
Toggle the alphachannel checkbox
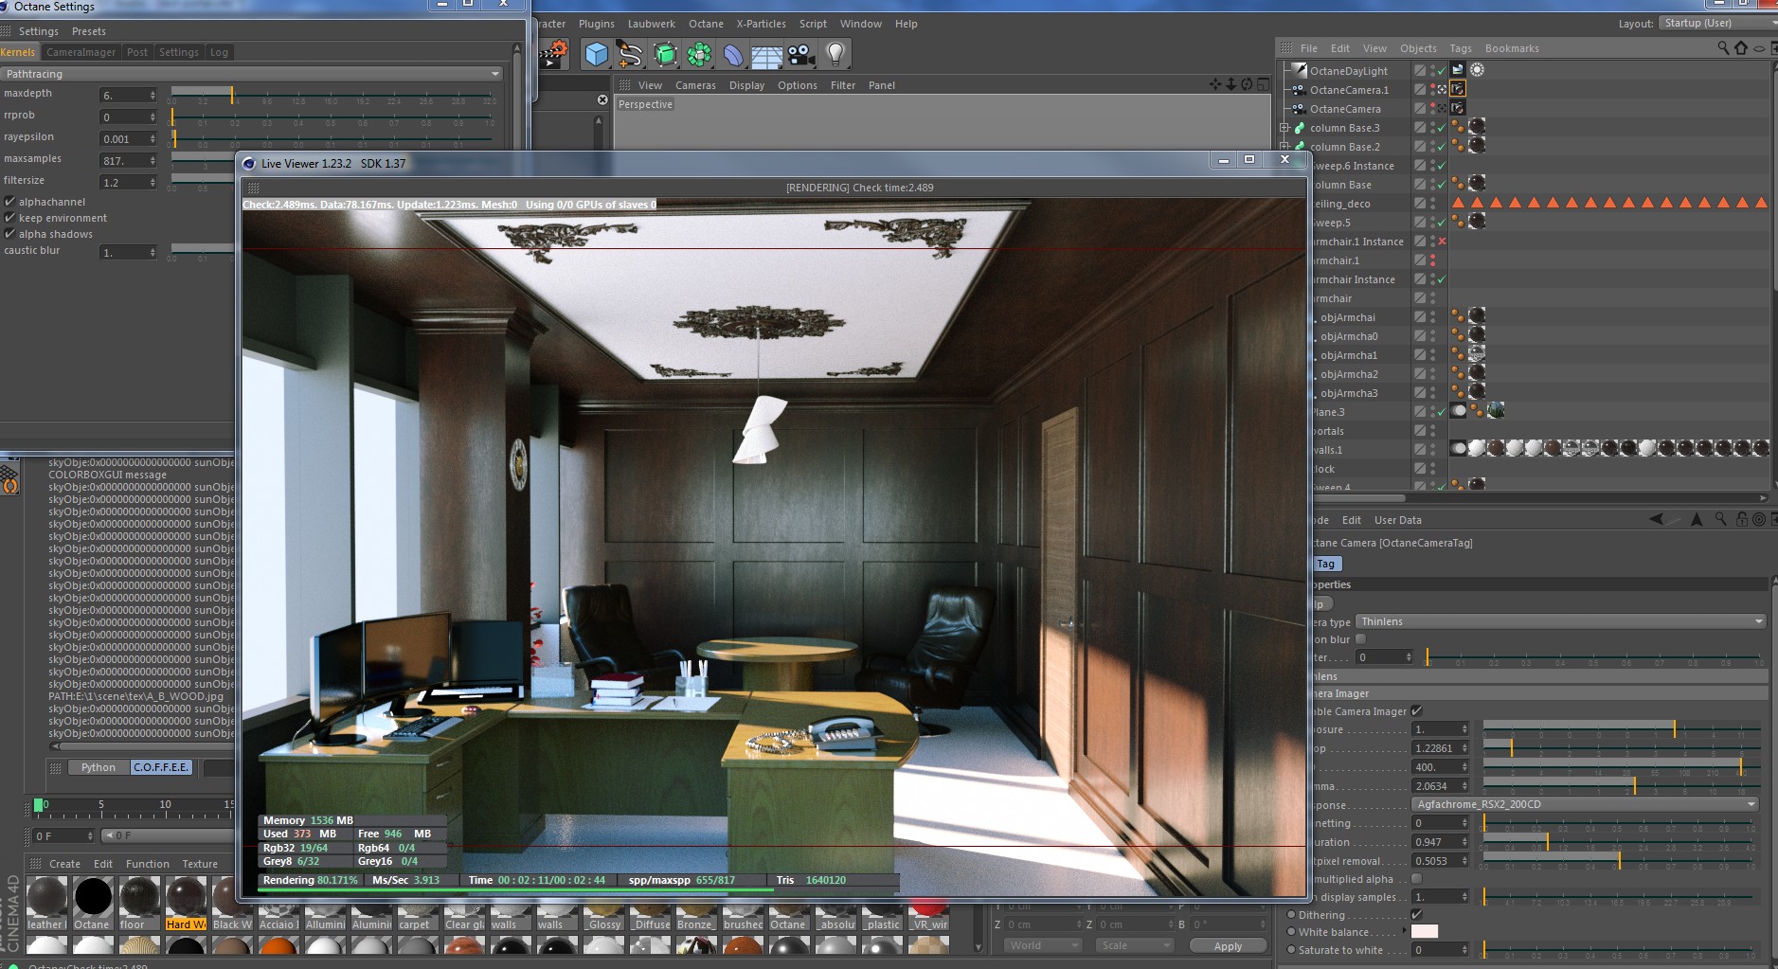tap(9, 202)
